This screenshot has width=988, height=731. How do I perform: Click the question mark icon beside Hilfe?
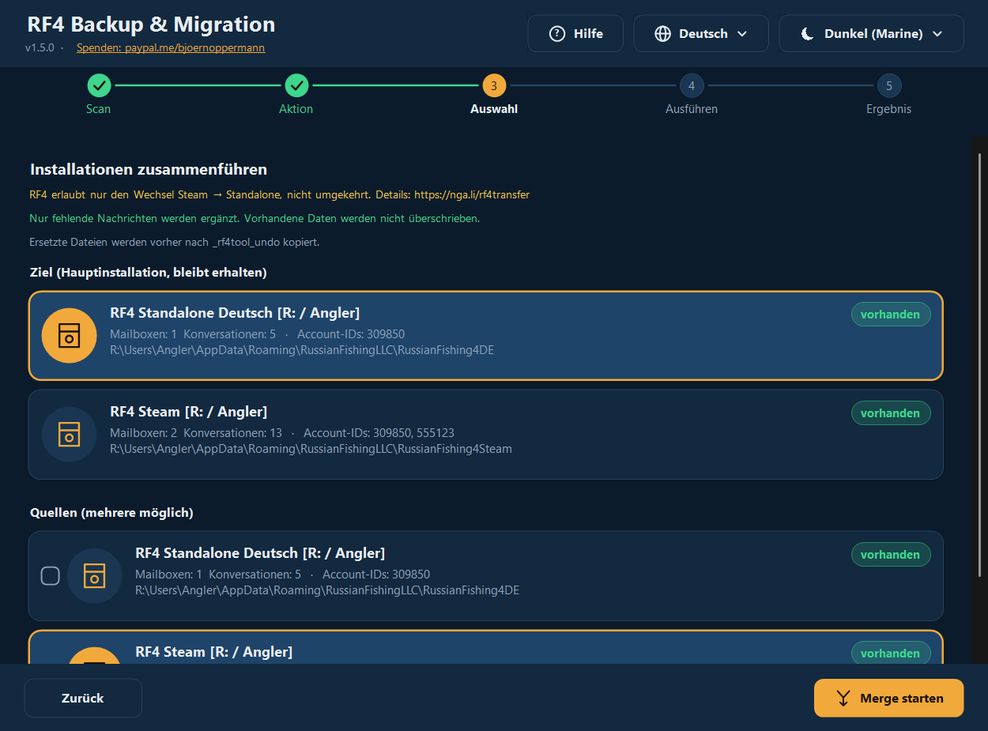coord(557,34)
